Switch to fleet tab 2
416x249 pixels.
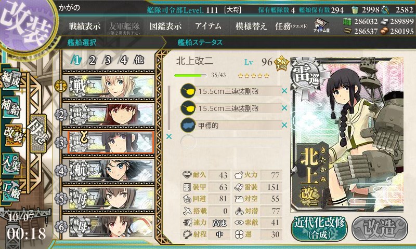[x=92, y=60]
